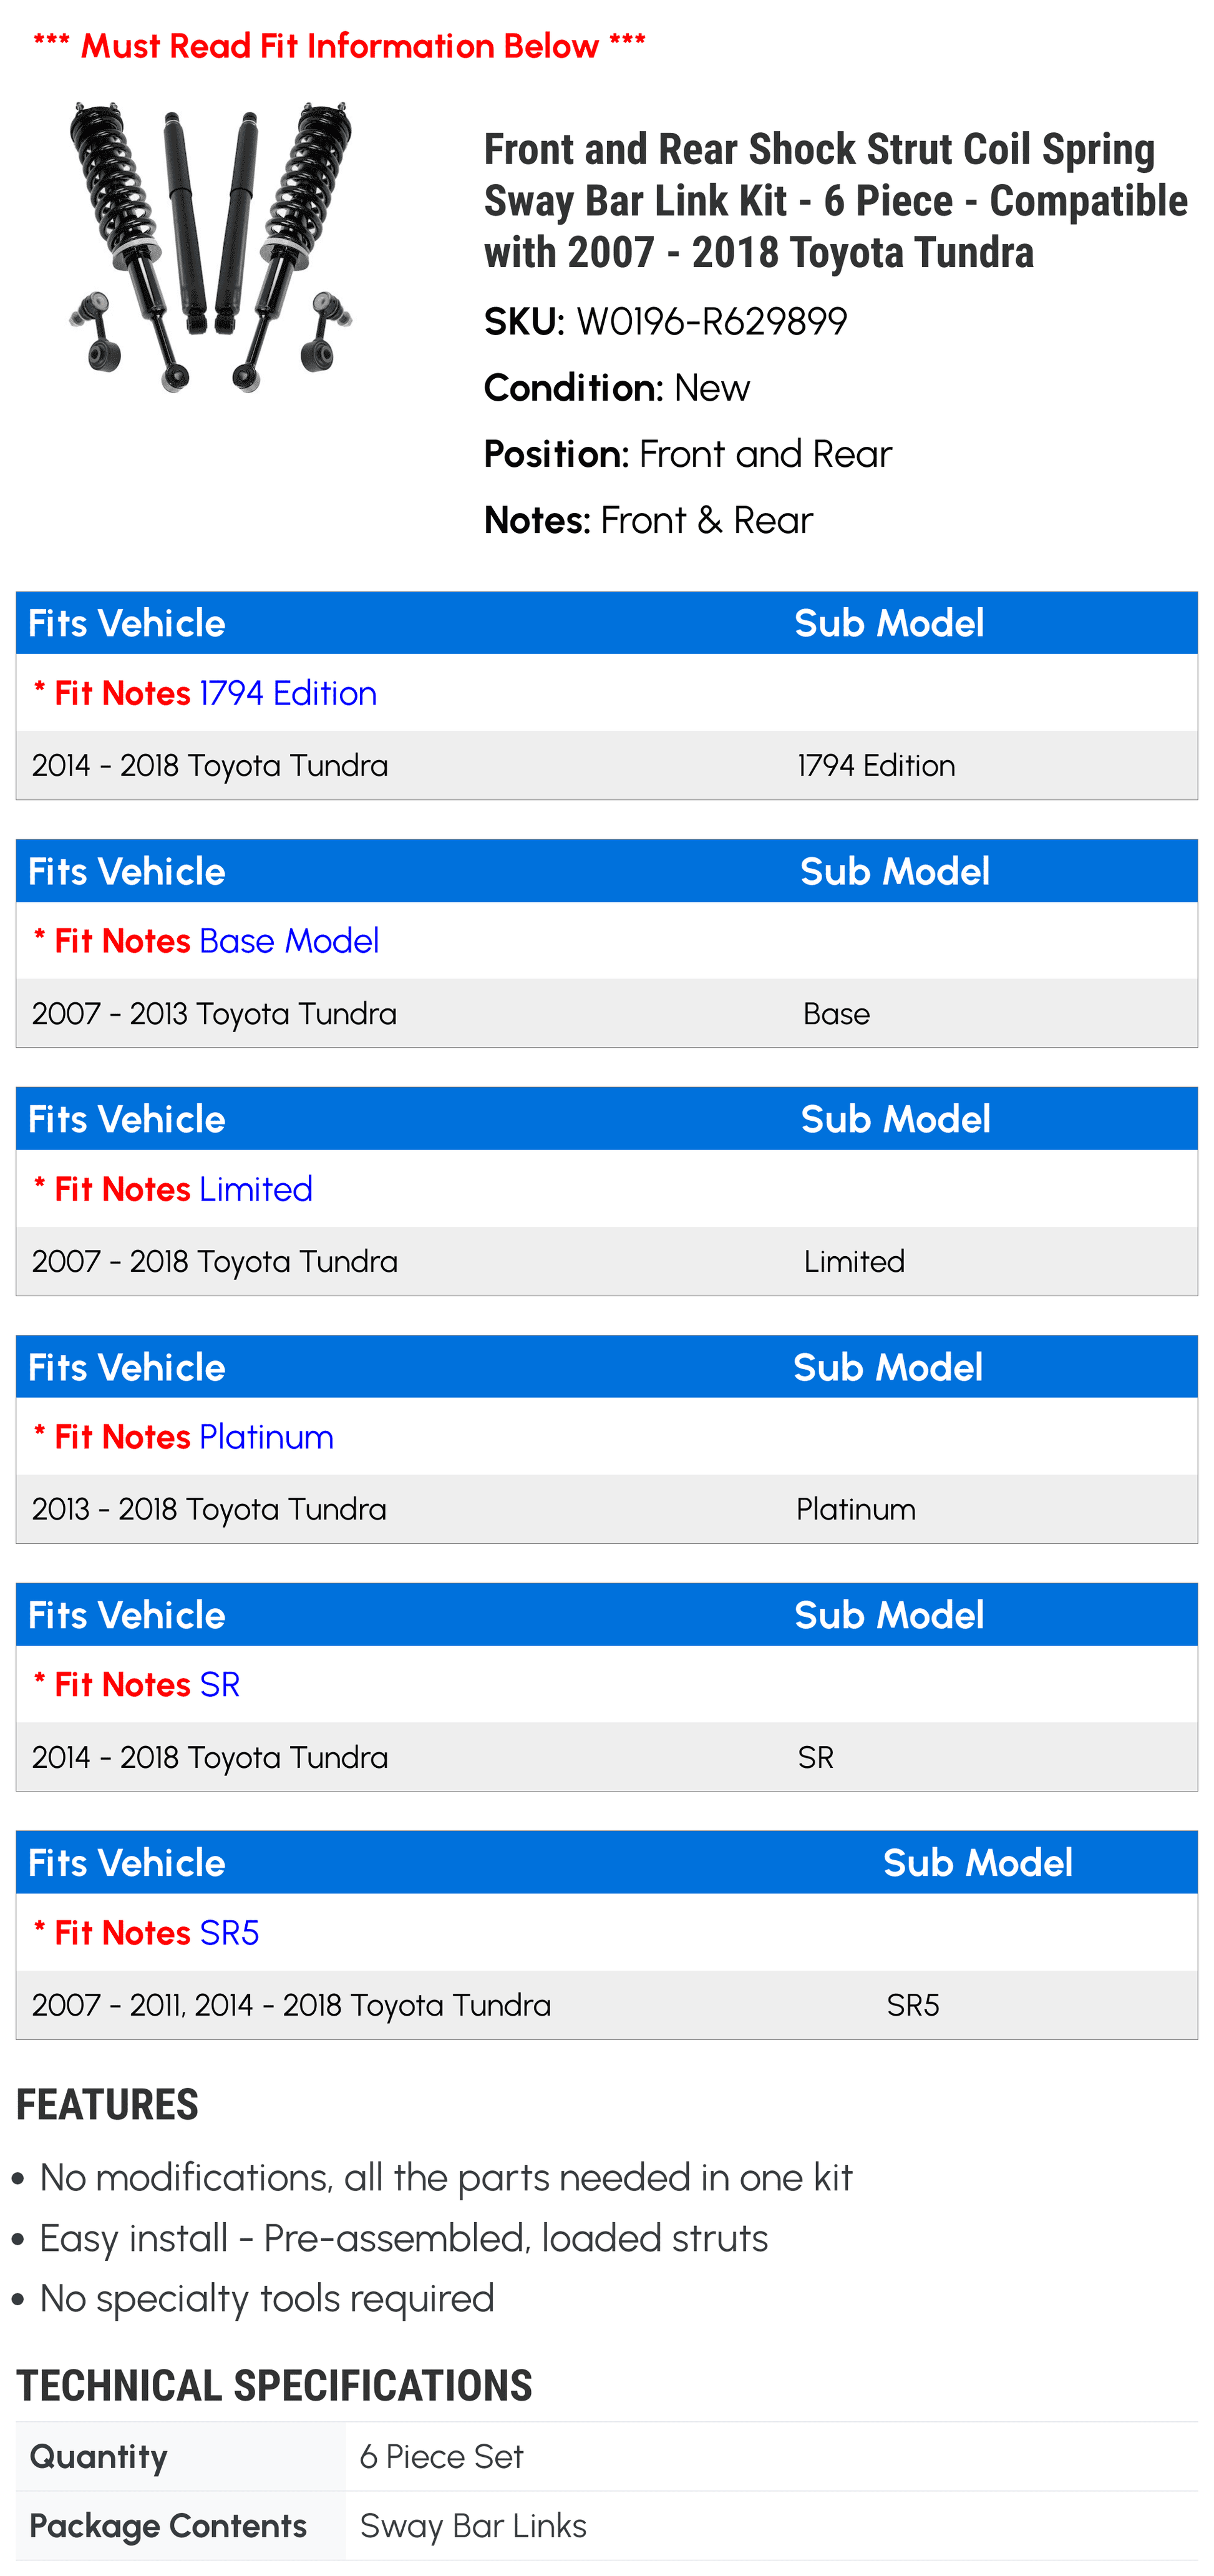Select the 2007 - 2011, 2014 - 2018 SR5 row

(607, 2005)
